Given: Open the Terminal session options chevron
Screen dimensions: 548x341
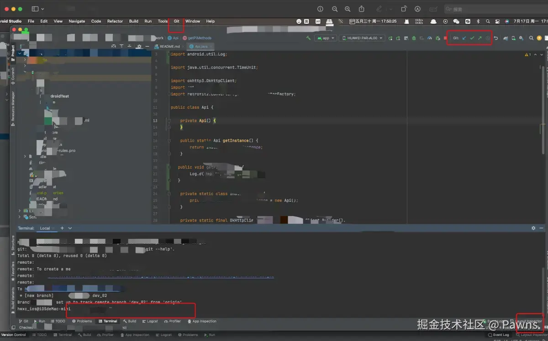Looking at the screenshot, I should click(x=70, y=228).
